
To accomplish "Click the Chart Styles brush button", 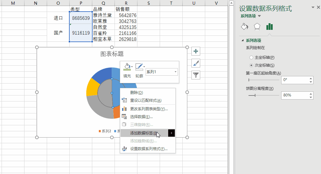I will 196,63.
